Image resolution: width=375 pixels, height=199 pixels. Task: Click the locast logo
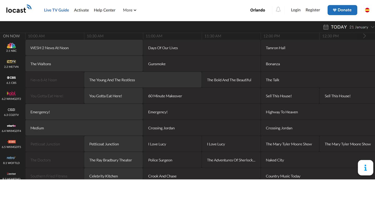pos(19,9)
